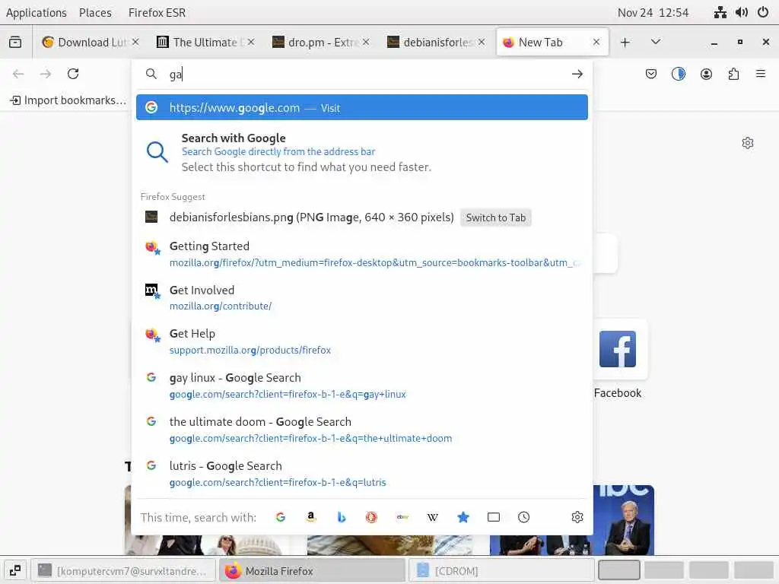Select the Search with Google shortcut
This screenshot has height=584, width=779.
(361, 152)
